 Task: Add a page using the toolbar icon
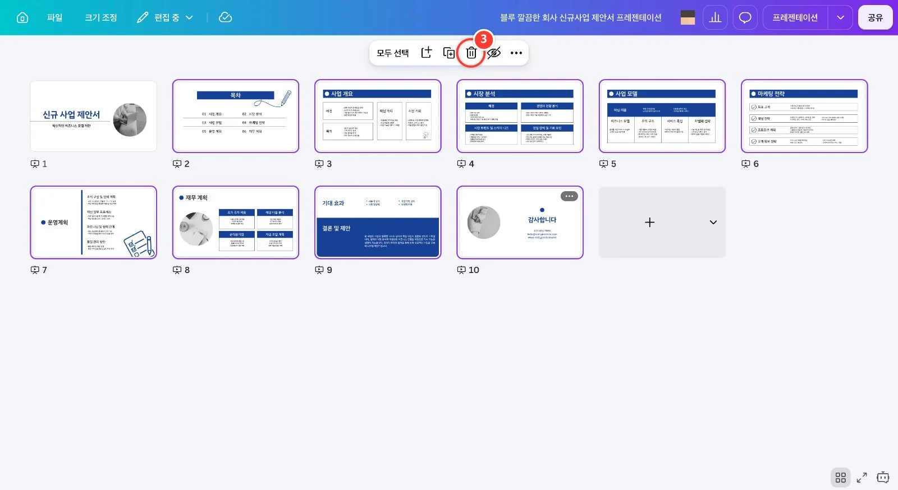427,53
